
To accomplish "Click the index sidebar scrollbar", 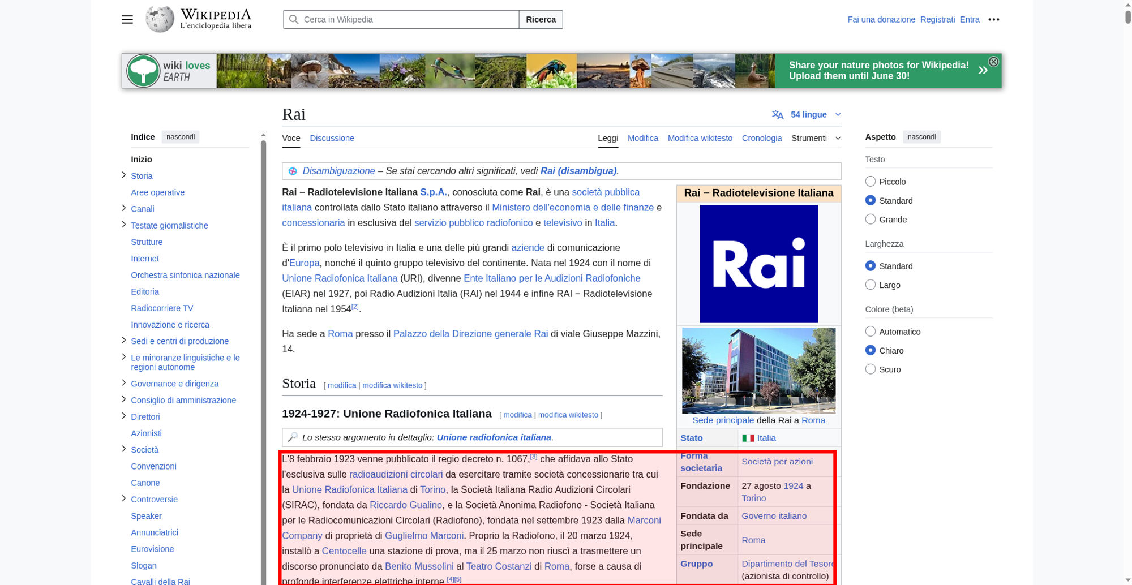I will 263,362.
